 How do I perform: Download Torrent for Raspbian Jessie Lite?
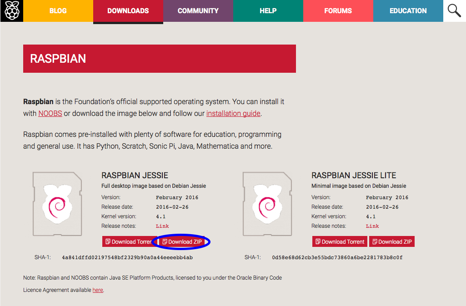pyautogui.click(x=340, y=241)
